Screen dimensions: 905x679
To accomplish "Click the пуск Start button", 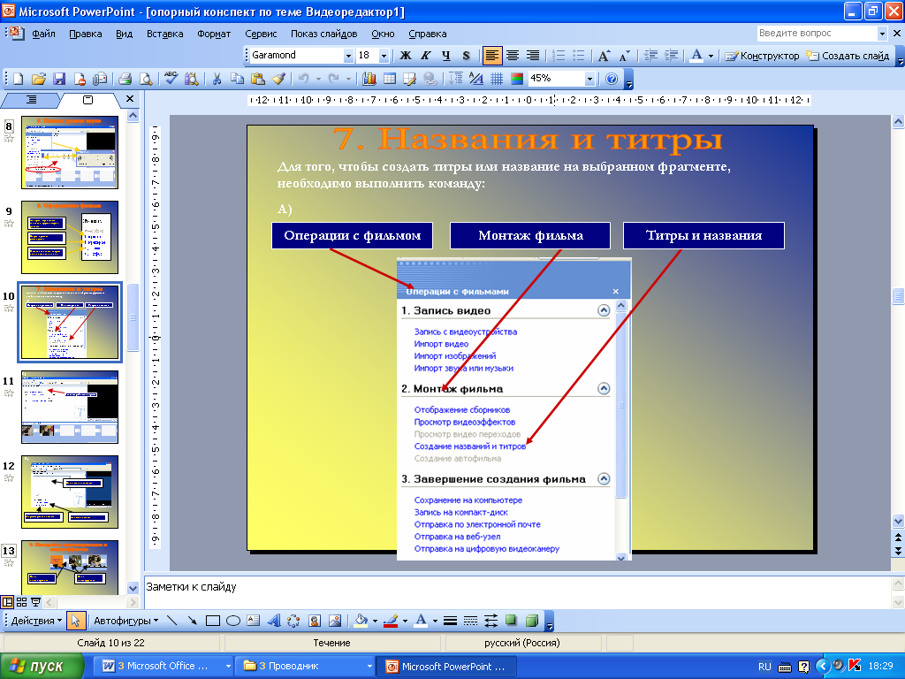I will [42, 667].
